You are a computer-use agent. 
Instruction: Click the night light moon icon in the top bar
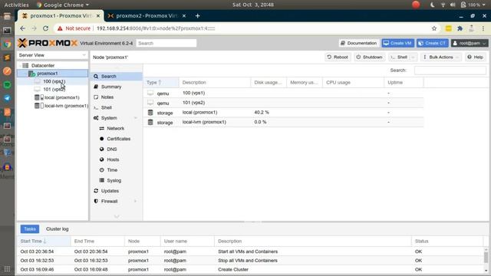tap(433, 5)
